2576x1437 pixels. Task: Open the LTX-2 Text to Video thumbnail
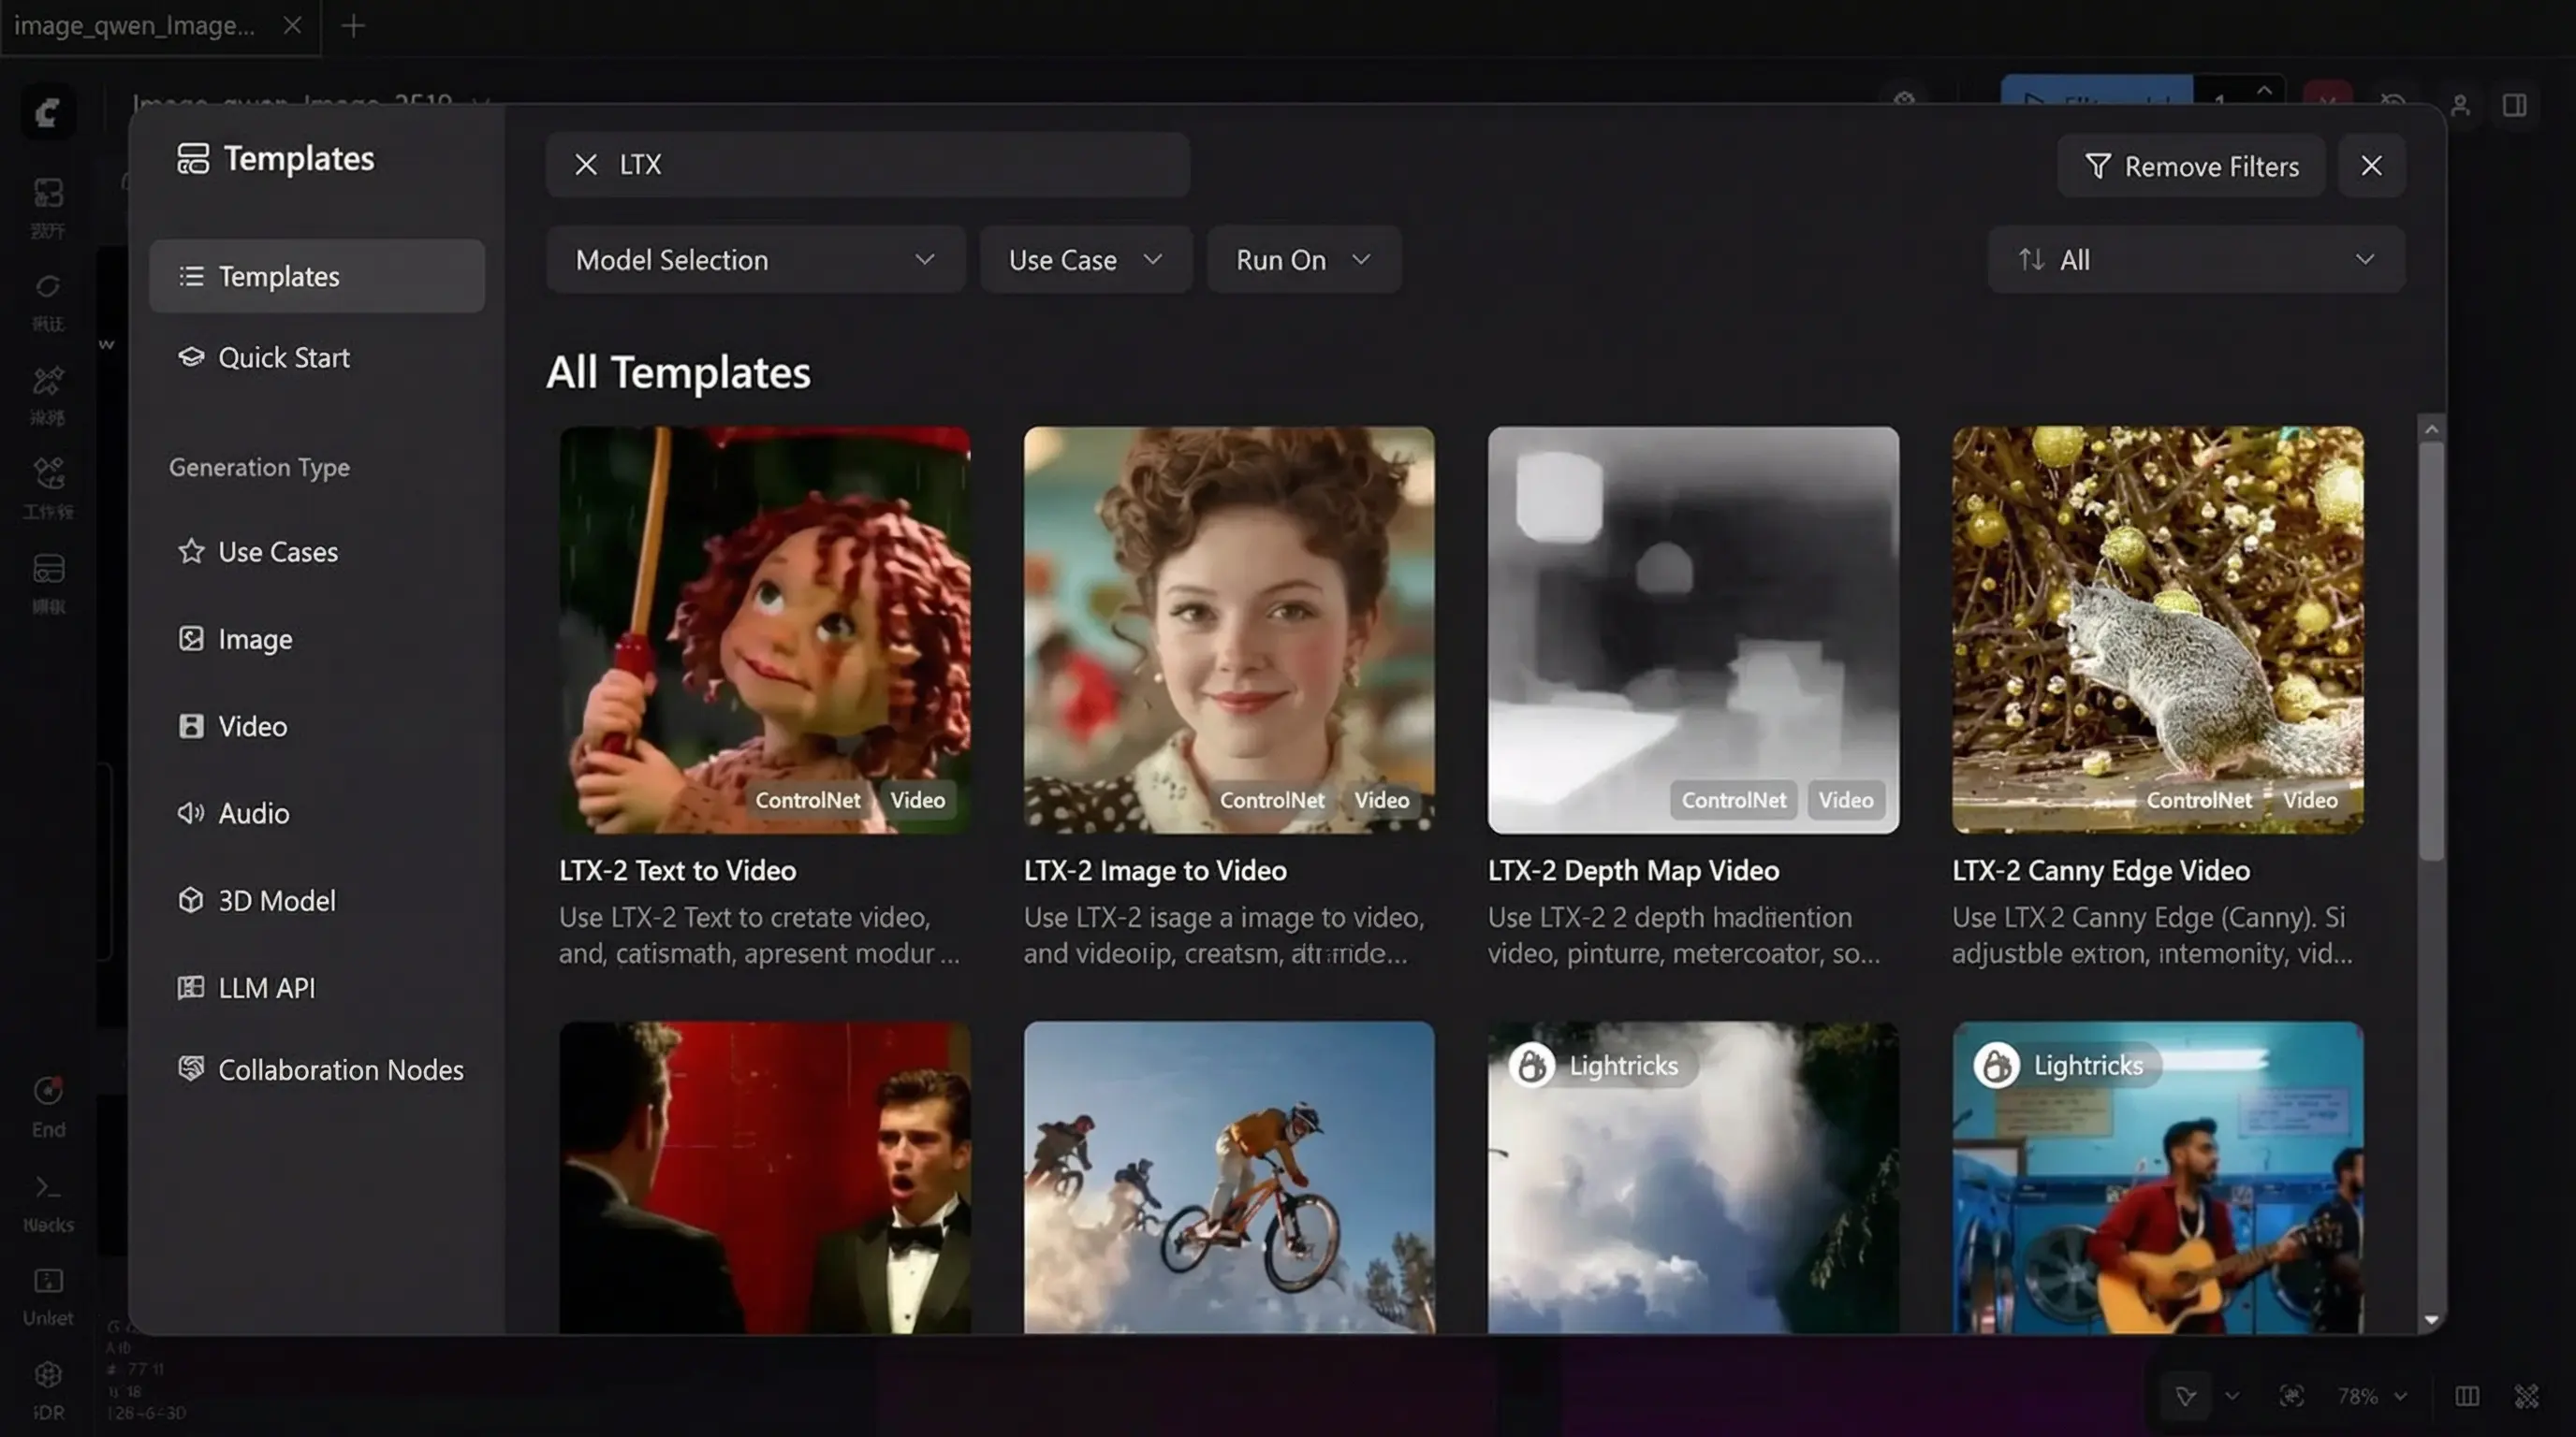click(764, 630)
